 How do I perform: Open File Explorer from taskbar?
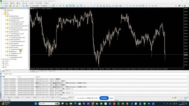coord(71,104)
